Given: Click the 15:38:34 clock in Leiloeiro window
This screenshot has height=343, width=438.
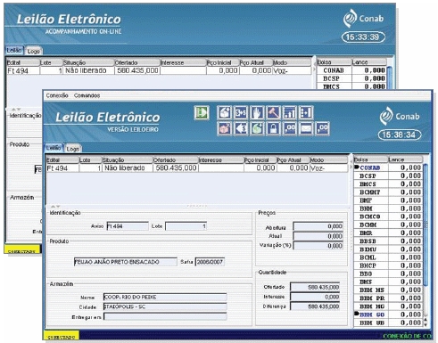Looking at the screenshot, I should click(x=400, y=135).
